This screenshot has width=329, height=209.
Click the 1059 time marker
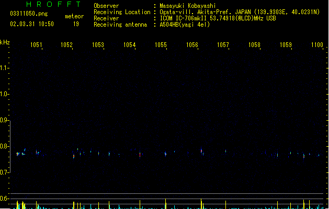286,44
